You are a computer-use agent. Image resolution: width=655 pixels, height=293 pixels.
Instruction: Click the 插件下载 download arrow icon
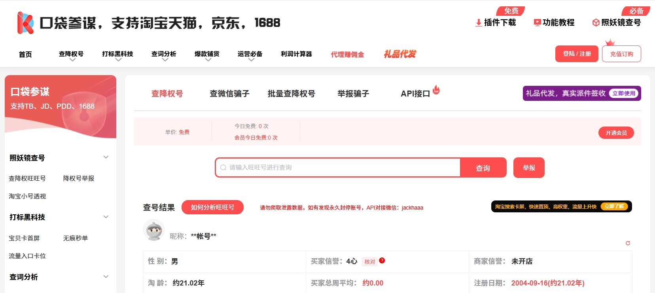(x=479, y=23)
